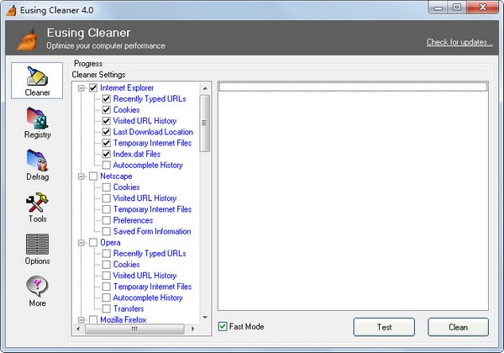The image size is (504, 353).
Task: Uncheck Cookies under Internet Explorer
Action: (x=107, y=110)
